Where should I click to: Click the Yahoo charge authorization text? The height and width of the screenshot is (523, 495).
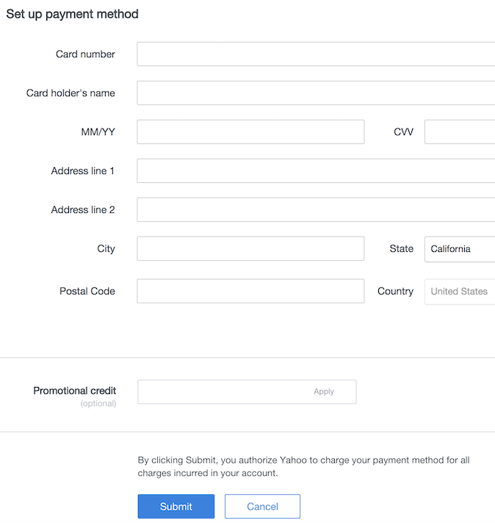[x=303, y=467]
